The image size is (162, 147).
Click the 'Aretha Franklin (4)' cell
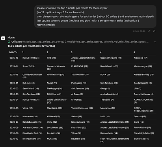(109, 94)
